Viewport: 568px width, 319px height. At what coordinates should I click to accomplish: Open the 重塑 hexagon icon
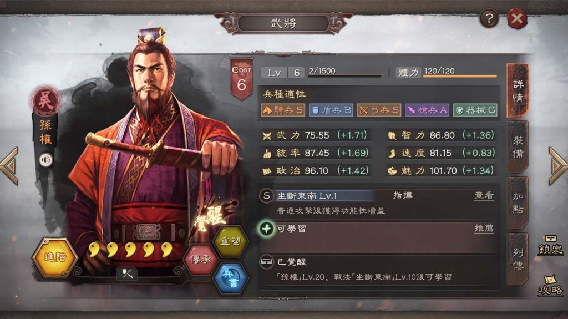click(x=230, y=241)
